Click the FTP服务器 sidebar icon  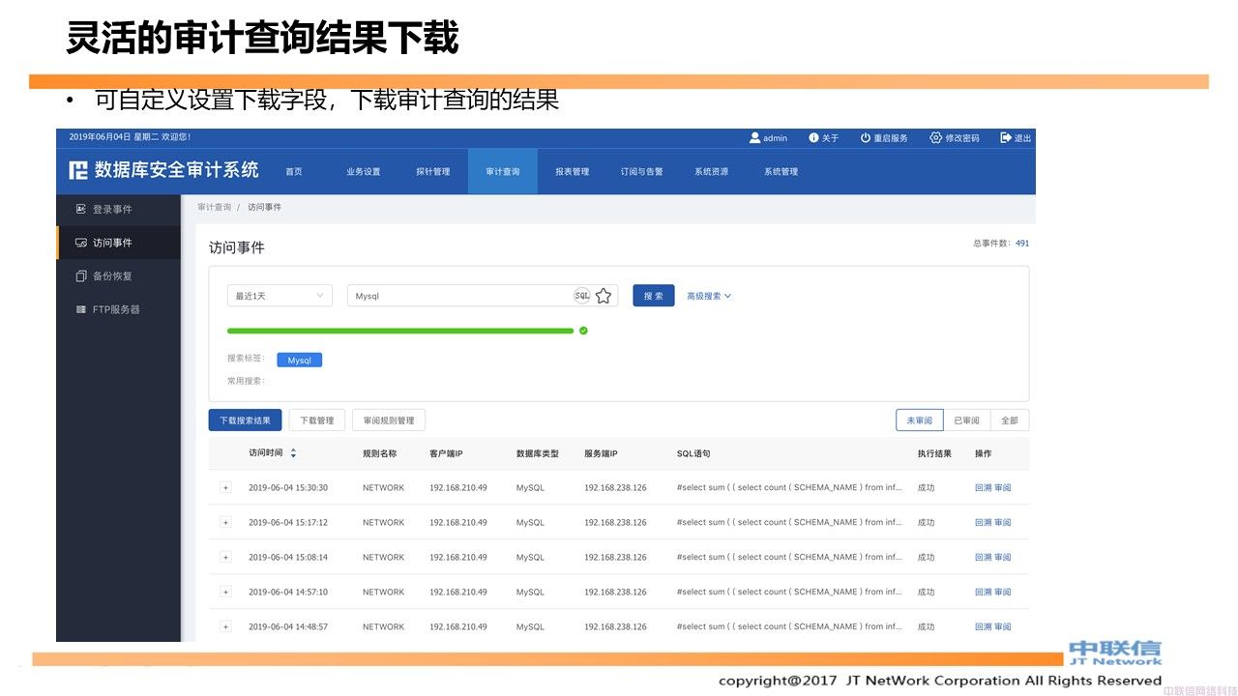81,309
